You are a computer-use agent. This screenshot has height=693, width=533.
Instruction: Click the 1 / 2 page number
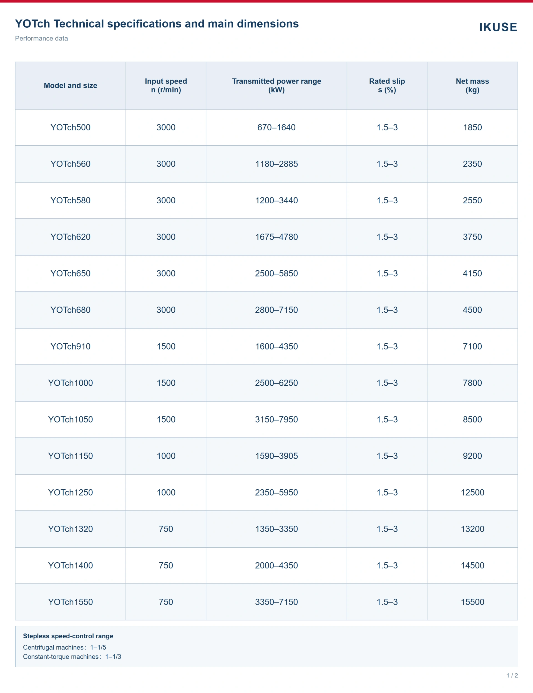coord(512,675)
